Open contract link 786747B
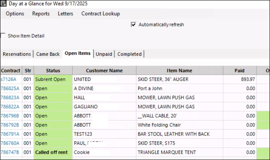This screenshot has width=270, height=160. (x=10, y=152)
